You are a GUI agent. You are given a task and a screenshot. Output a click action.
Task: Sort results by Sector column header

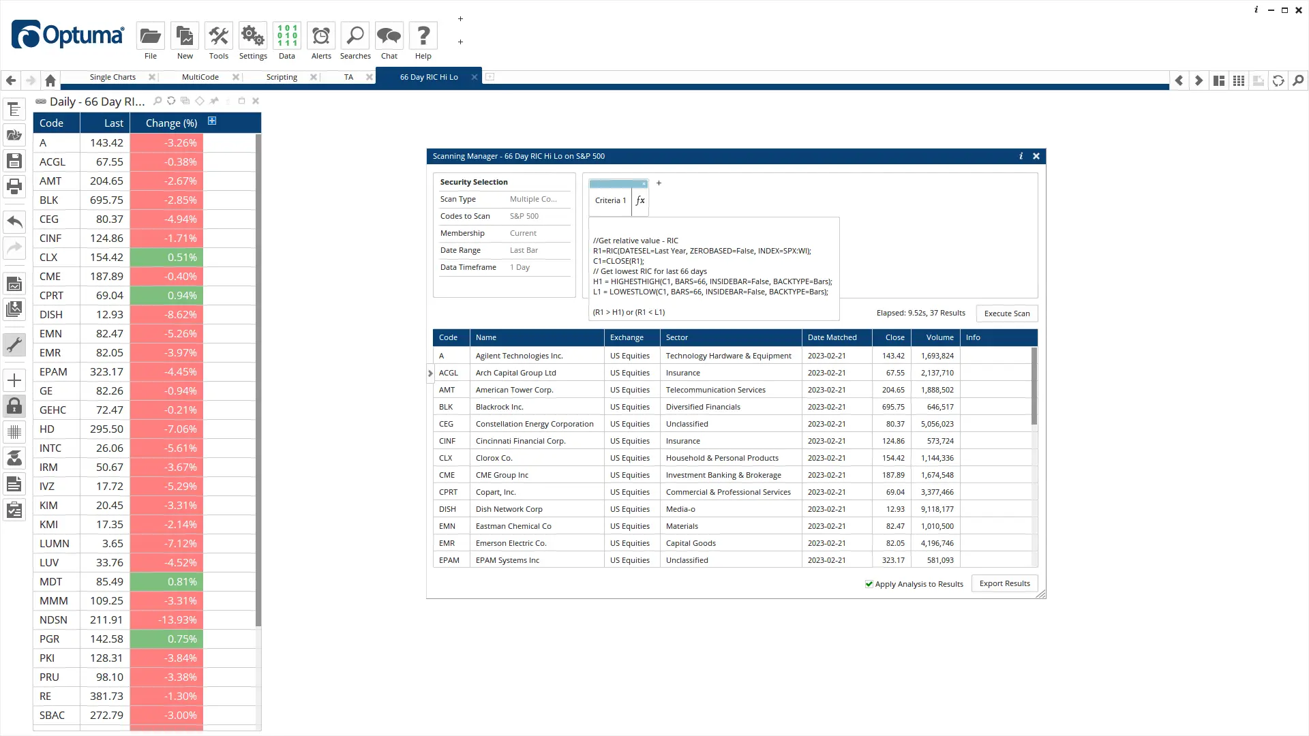(x=731, y=338)
